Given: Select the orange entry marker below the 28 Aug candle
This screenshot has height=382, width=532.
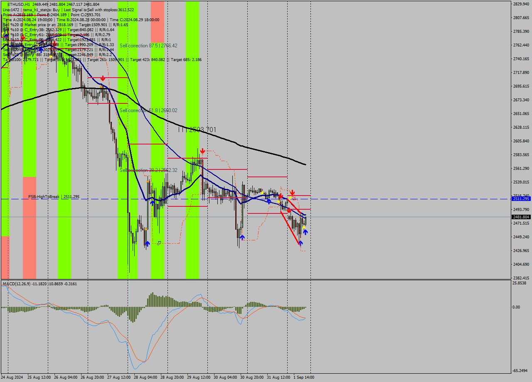Looking at the screenshot, I should point(146,229).
